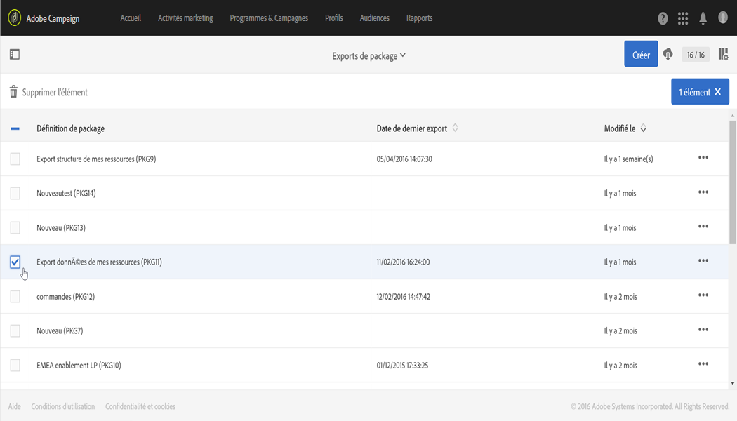Image resolution: width=737 pixels, height=421 pixels.
Task: Sort by Modifié le column arrow
Action: click(x=644, y=128)
